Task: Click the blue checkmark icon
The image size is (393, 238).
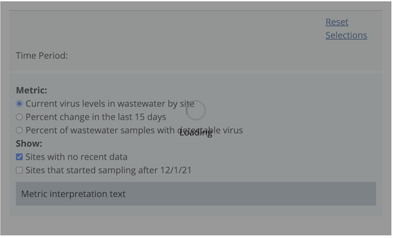Action: (19, 157)
